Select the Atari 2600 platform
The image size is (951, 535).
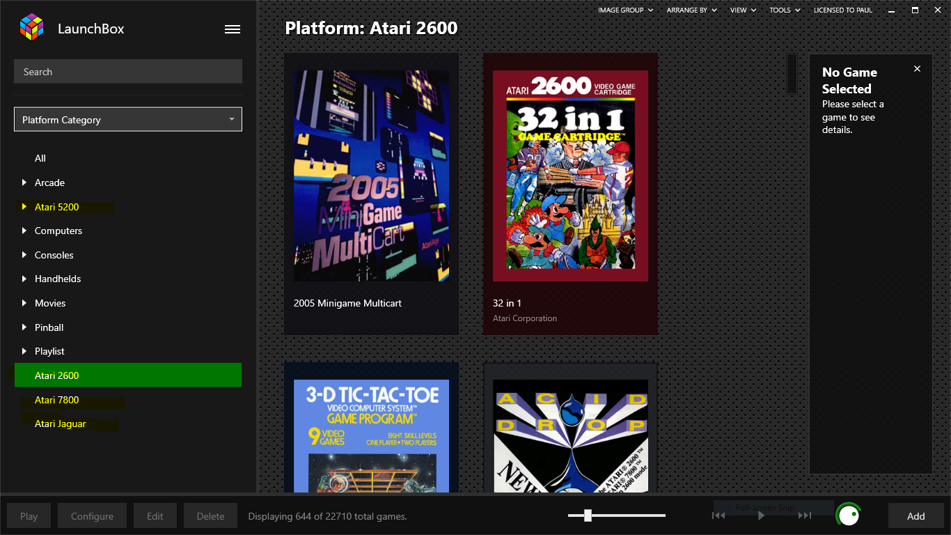point(128,375)
